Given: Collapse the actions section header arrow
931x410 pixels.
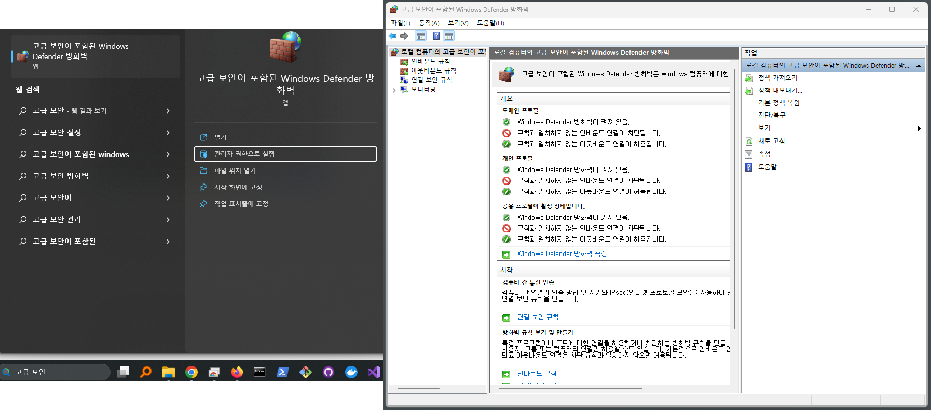Looking at the screenshot, I should pyautogui.click(x=919, y=66).
